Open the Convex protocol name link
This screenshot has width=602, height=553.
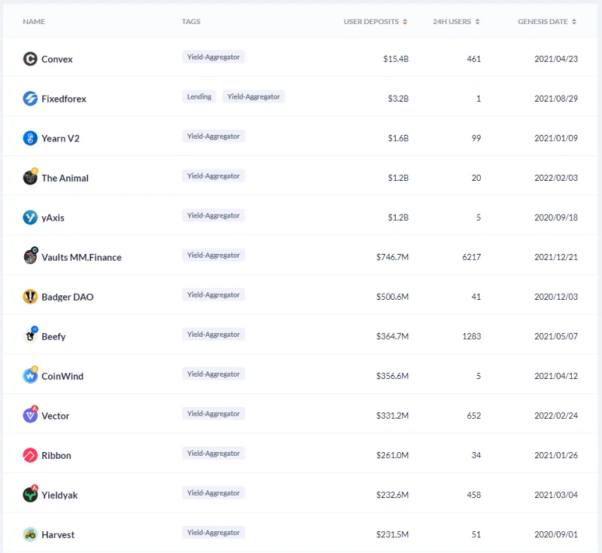point(57,60)
